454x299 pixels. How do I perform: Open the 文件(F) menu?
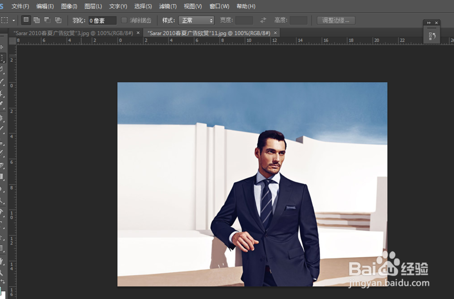click(20, 6)
